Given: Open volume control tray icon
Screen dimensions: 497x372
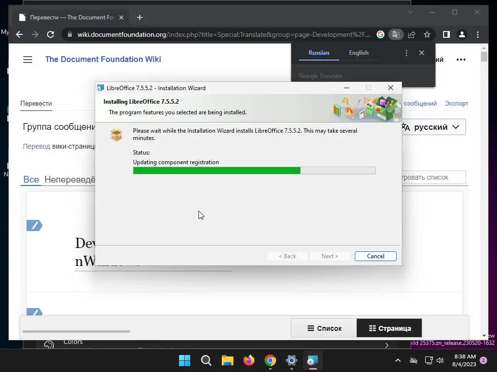Looking at the screenshot, I should [440, 360].
